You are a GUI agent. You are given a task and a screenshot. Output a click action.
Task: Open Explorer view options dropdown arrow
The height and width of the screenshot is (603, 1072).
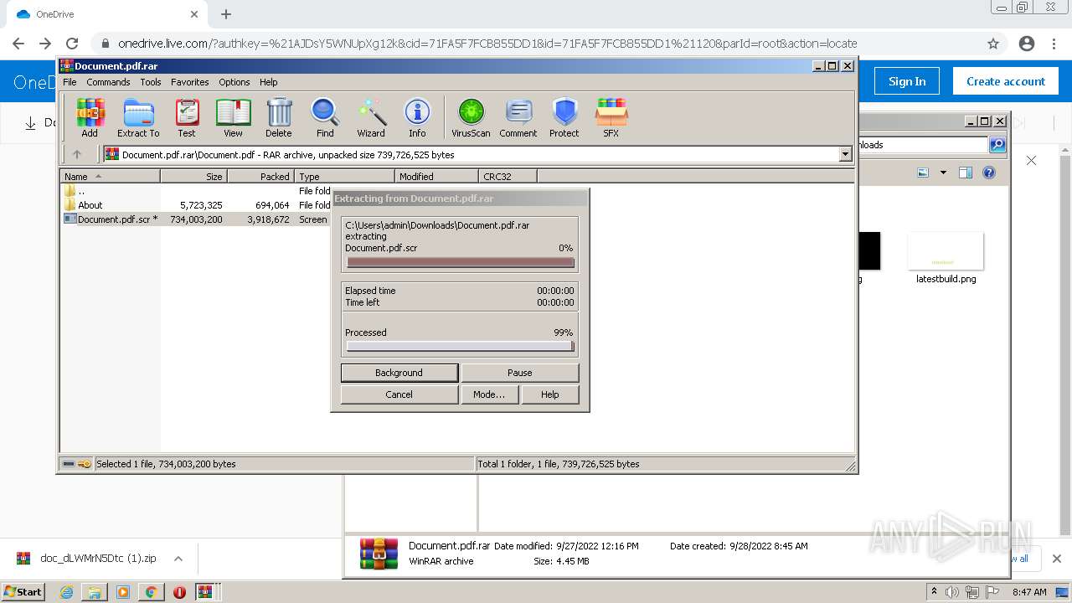(943, 173)
